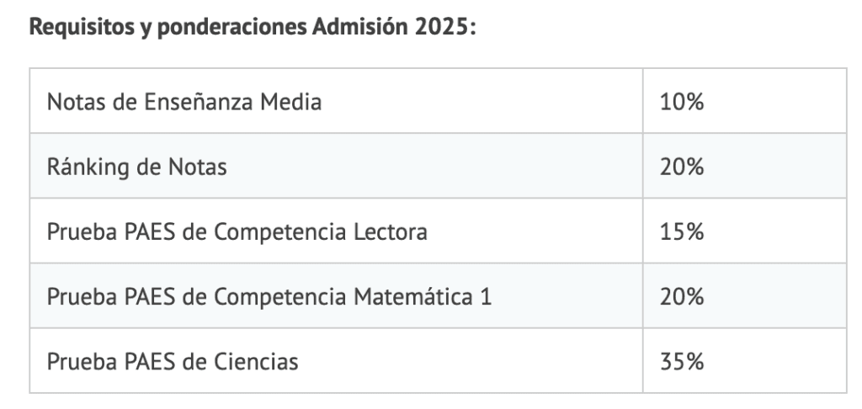Select the Notas de Enseñanza Media cell
862x409 pixels.
pyautogui.click(x=336, y=101)
